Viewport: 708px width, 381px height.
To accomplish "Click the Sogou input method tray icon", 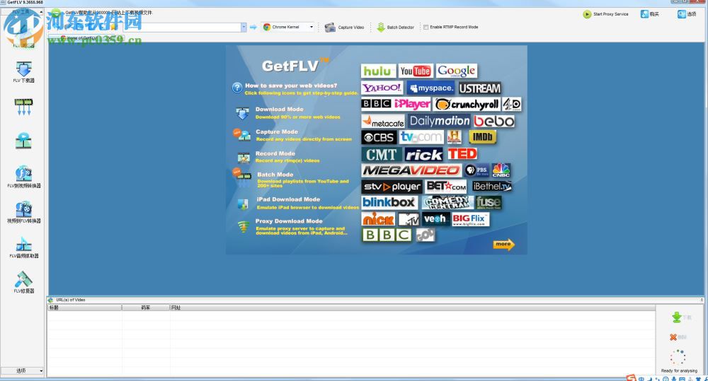I will tap(632, 378).
